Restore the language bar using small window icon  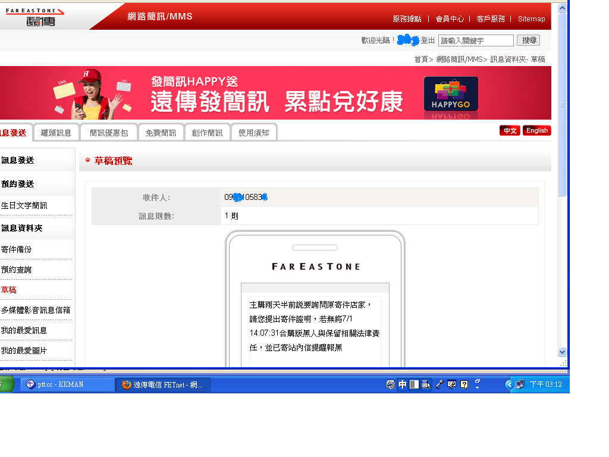click(x=478, y=381)
